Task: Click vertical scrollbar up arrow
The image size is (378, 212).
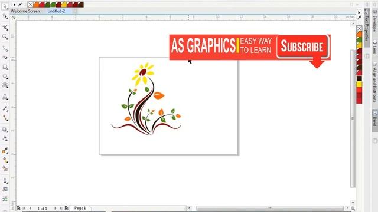Action: point(353,24)
